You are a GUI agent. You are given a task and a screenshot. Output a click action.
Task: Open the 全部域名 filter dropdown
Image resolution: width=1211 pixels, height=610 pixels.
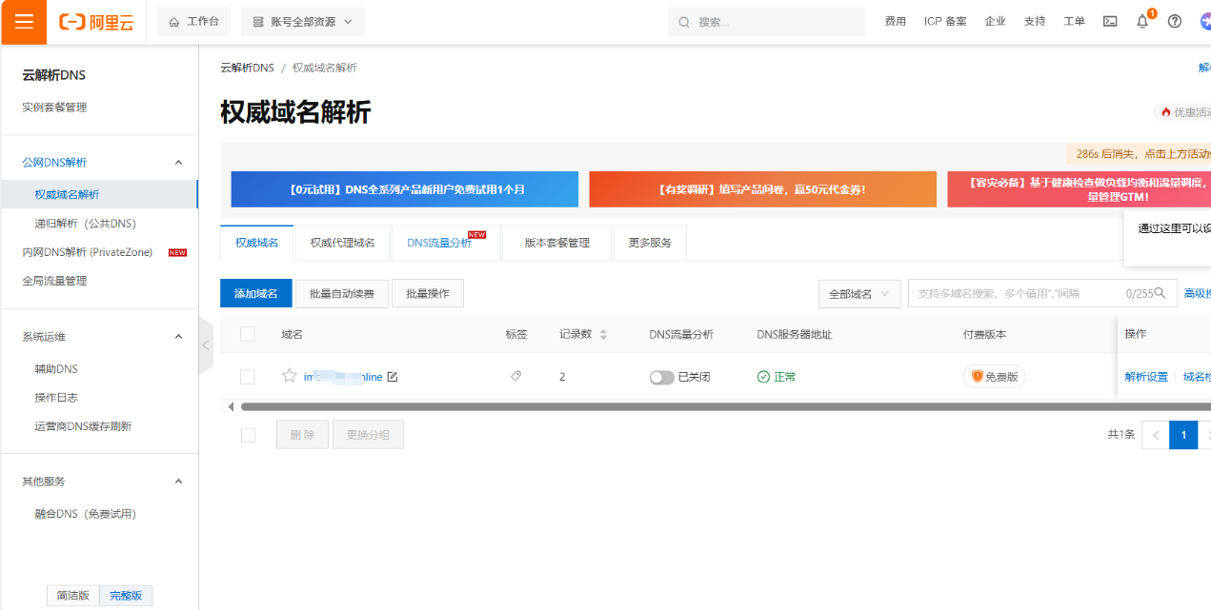pyautogui.click(x=859, y=294)
